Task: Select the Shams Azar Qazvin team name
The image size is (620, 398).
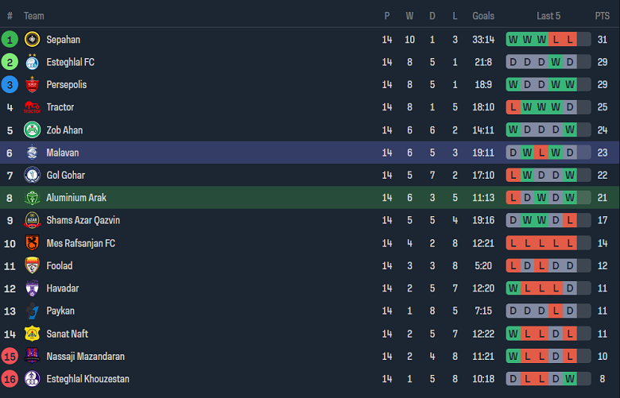Action: pyautogui.click(x=83, y=221)
